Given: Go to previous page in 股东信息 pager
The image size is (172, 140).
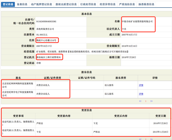Looking at the screenshot, I should click(x=140, y=101).
